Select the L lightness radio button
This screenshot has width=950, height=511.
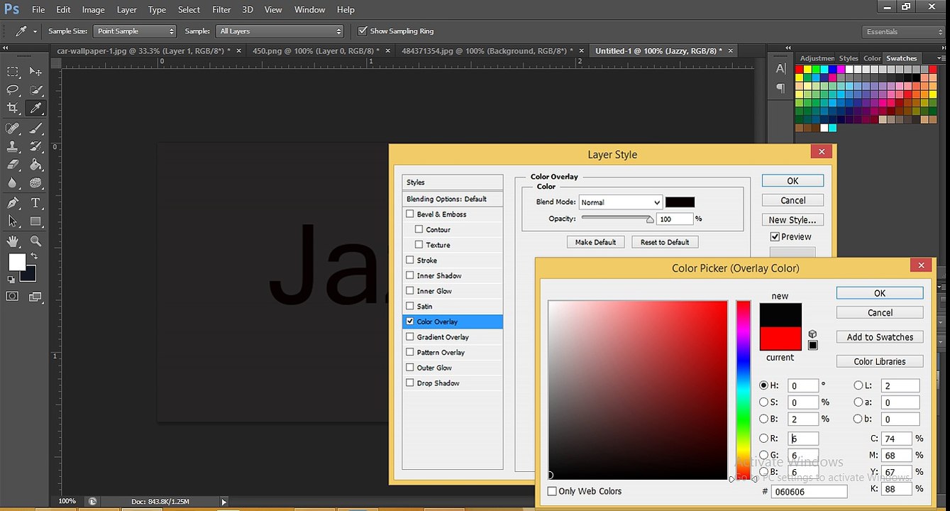(858, 385)
